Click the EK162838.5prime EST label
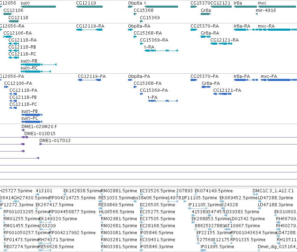This screenshot has height=252, width=297. (x=82, y=191)
